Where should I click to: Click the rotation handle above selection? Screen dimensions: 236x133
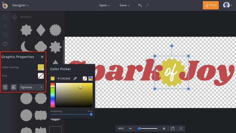coord(171,46)
